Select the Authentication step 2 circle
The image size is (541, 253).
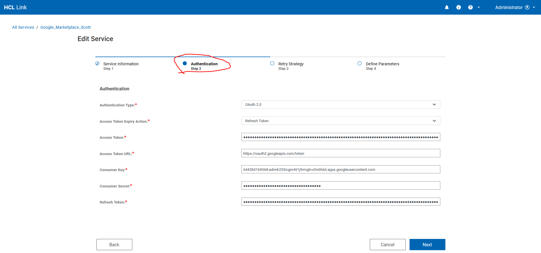point(185,63)
